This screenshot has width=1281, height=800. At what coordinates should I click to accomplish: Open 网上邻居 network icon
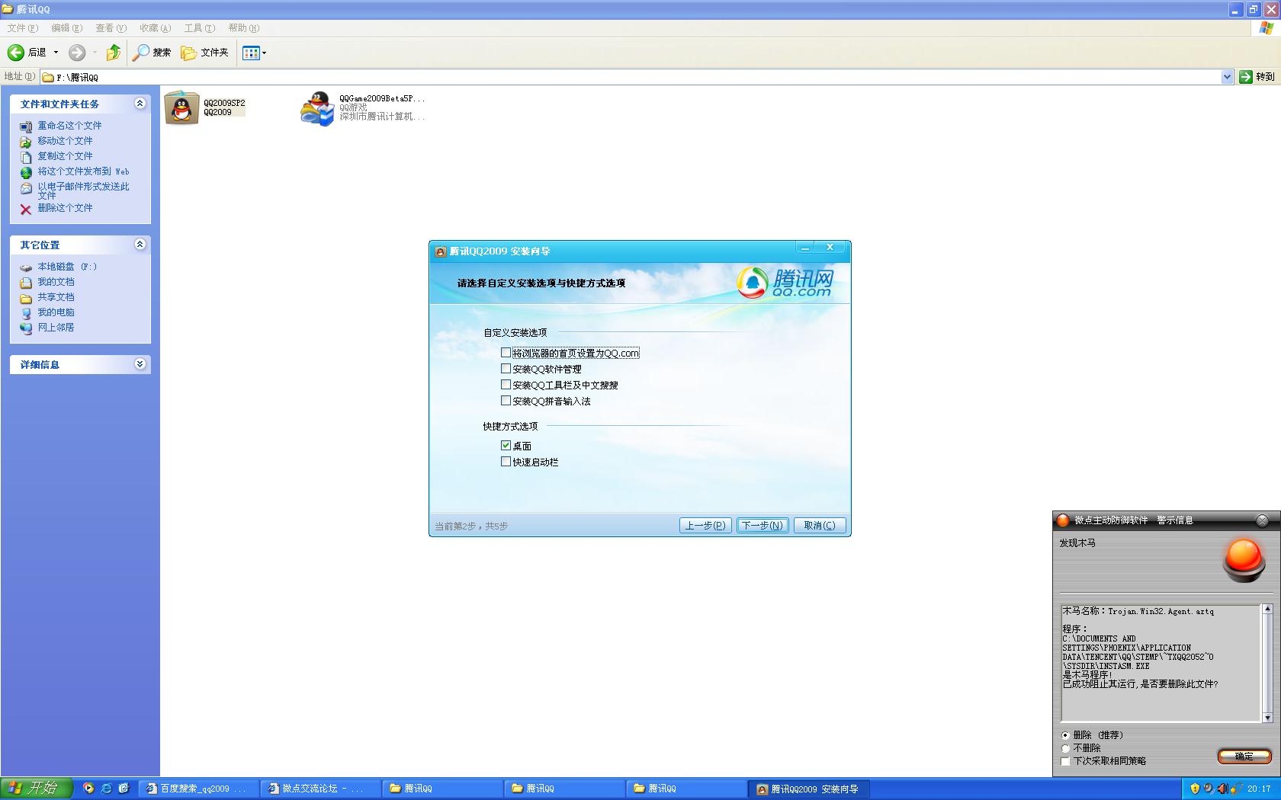click(26, 328)
